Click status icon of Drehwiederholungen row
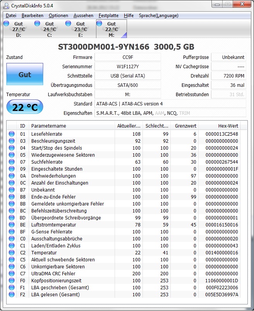254x311 pixels. 12,176
